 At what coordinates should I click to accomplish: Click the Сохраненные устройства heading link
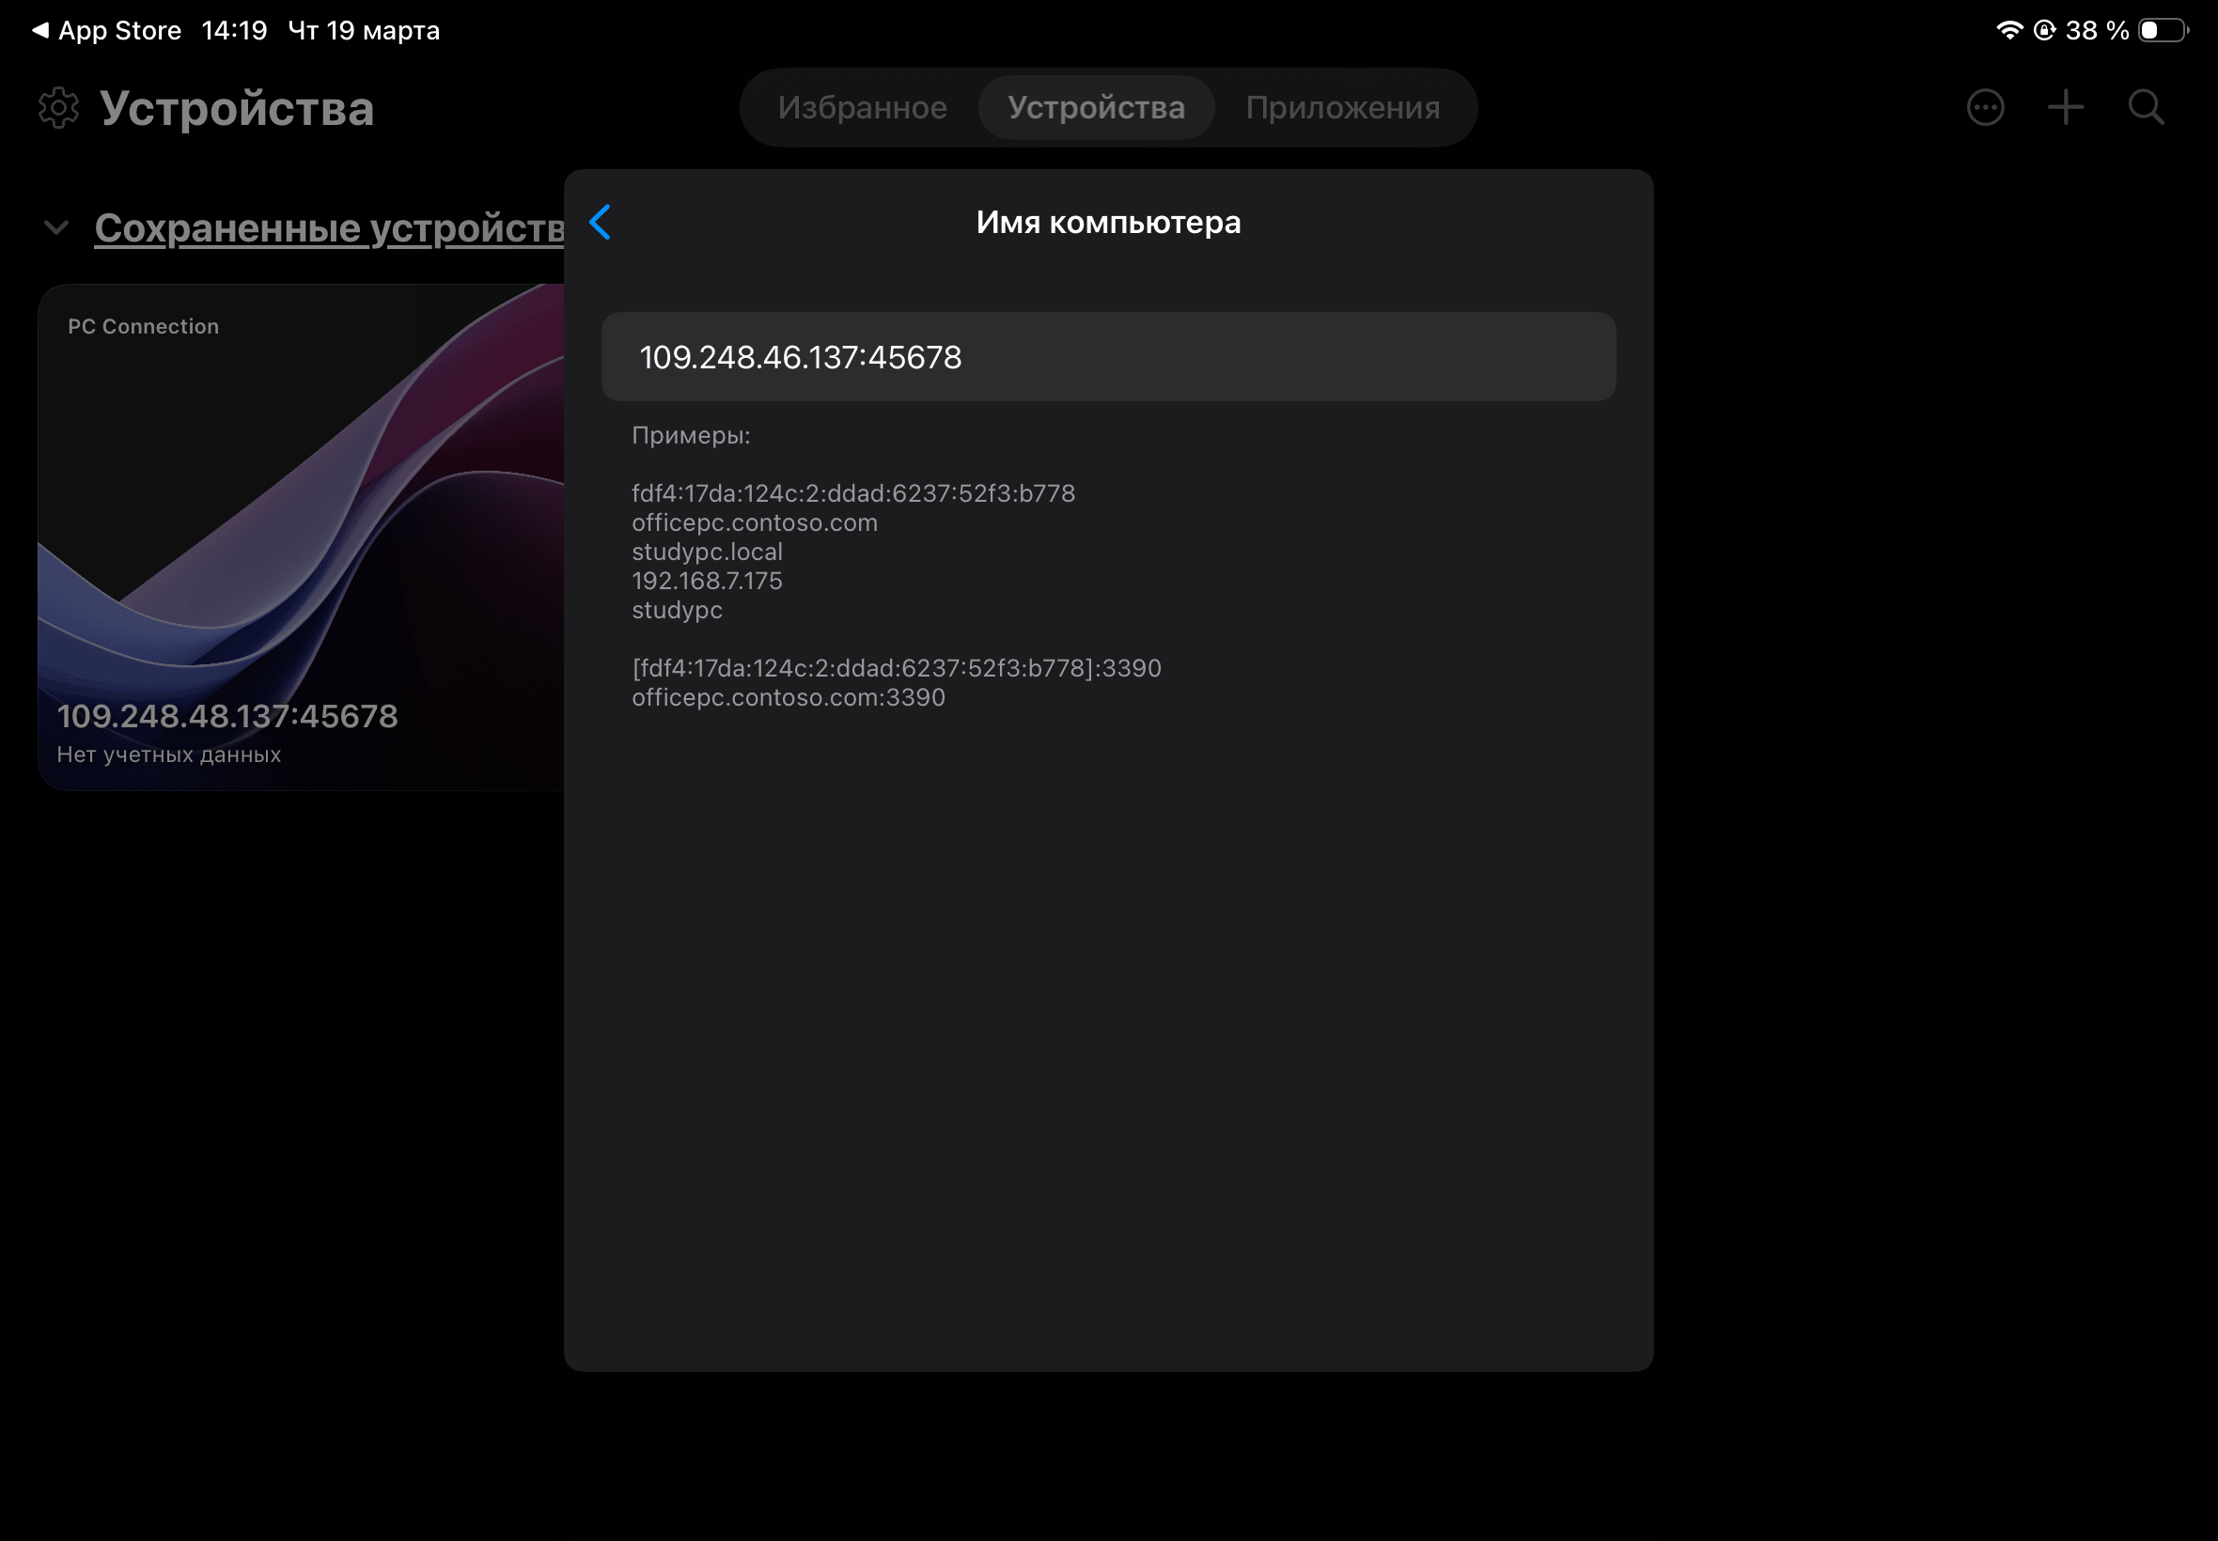[x=329, y=228]
